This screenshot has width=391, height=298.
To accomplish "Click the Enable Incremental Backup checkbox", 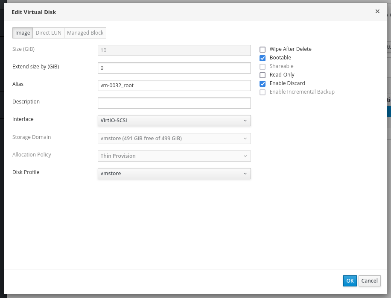I will coord(263,92).
